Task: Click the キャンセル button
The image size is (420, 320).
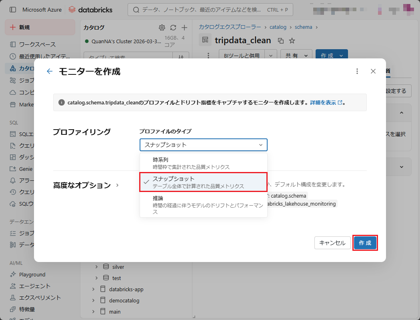Action: 332,243
